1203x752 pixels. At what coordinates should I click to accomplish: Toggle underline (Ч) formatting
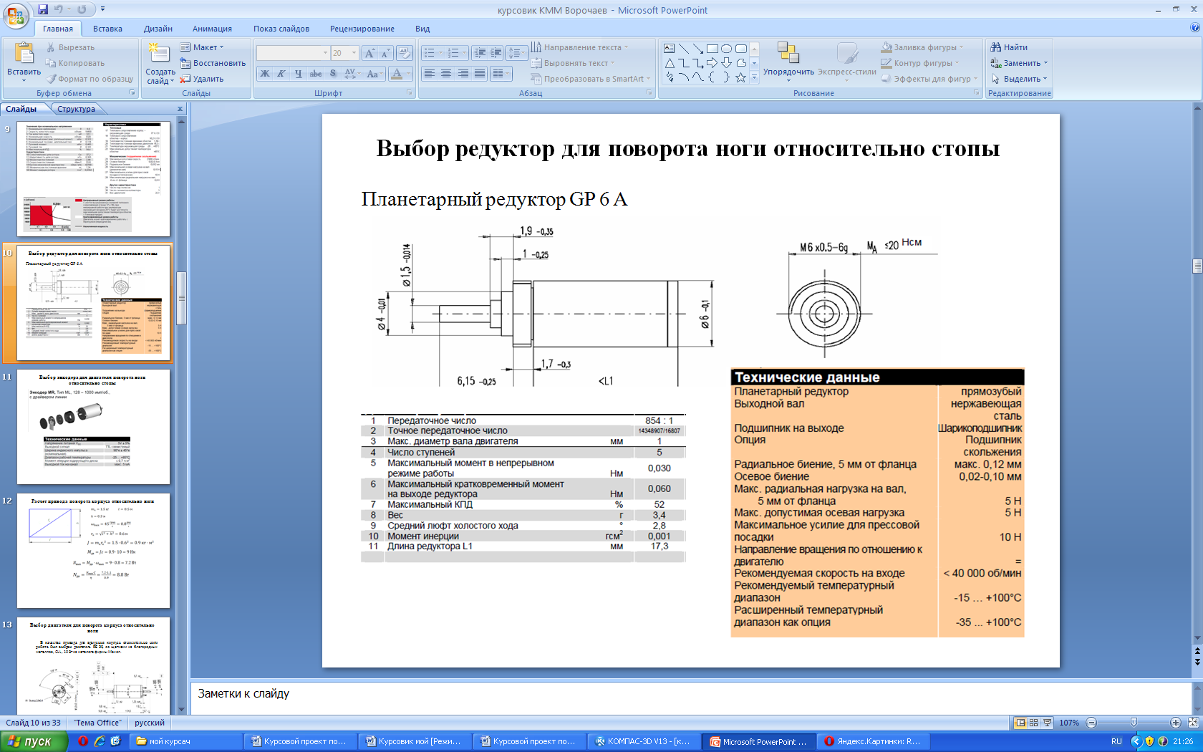pos(298,74)
